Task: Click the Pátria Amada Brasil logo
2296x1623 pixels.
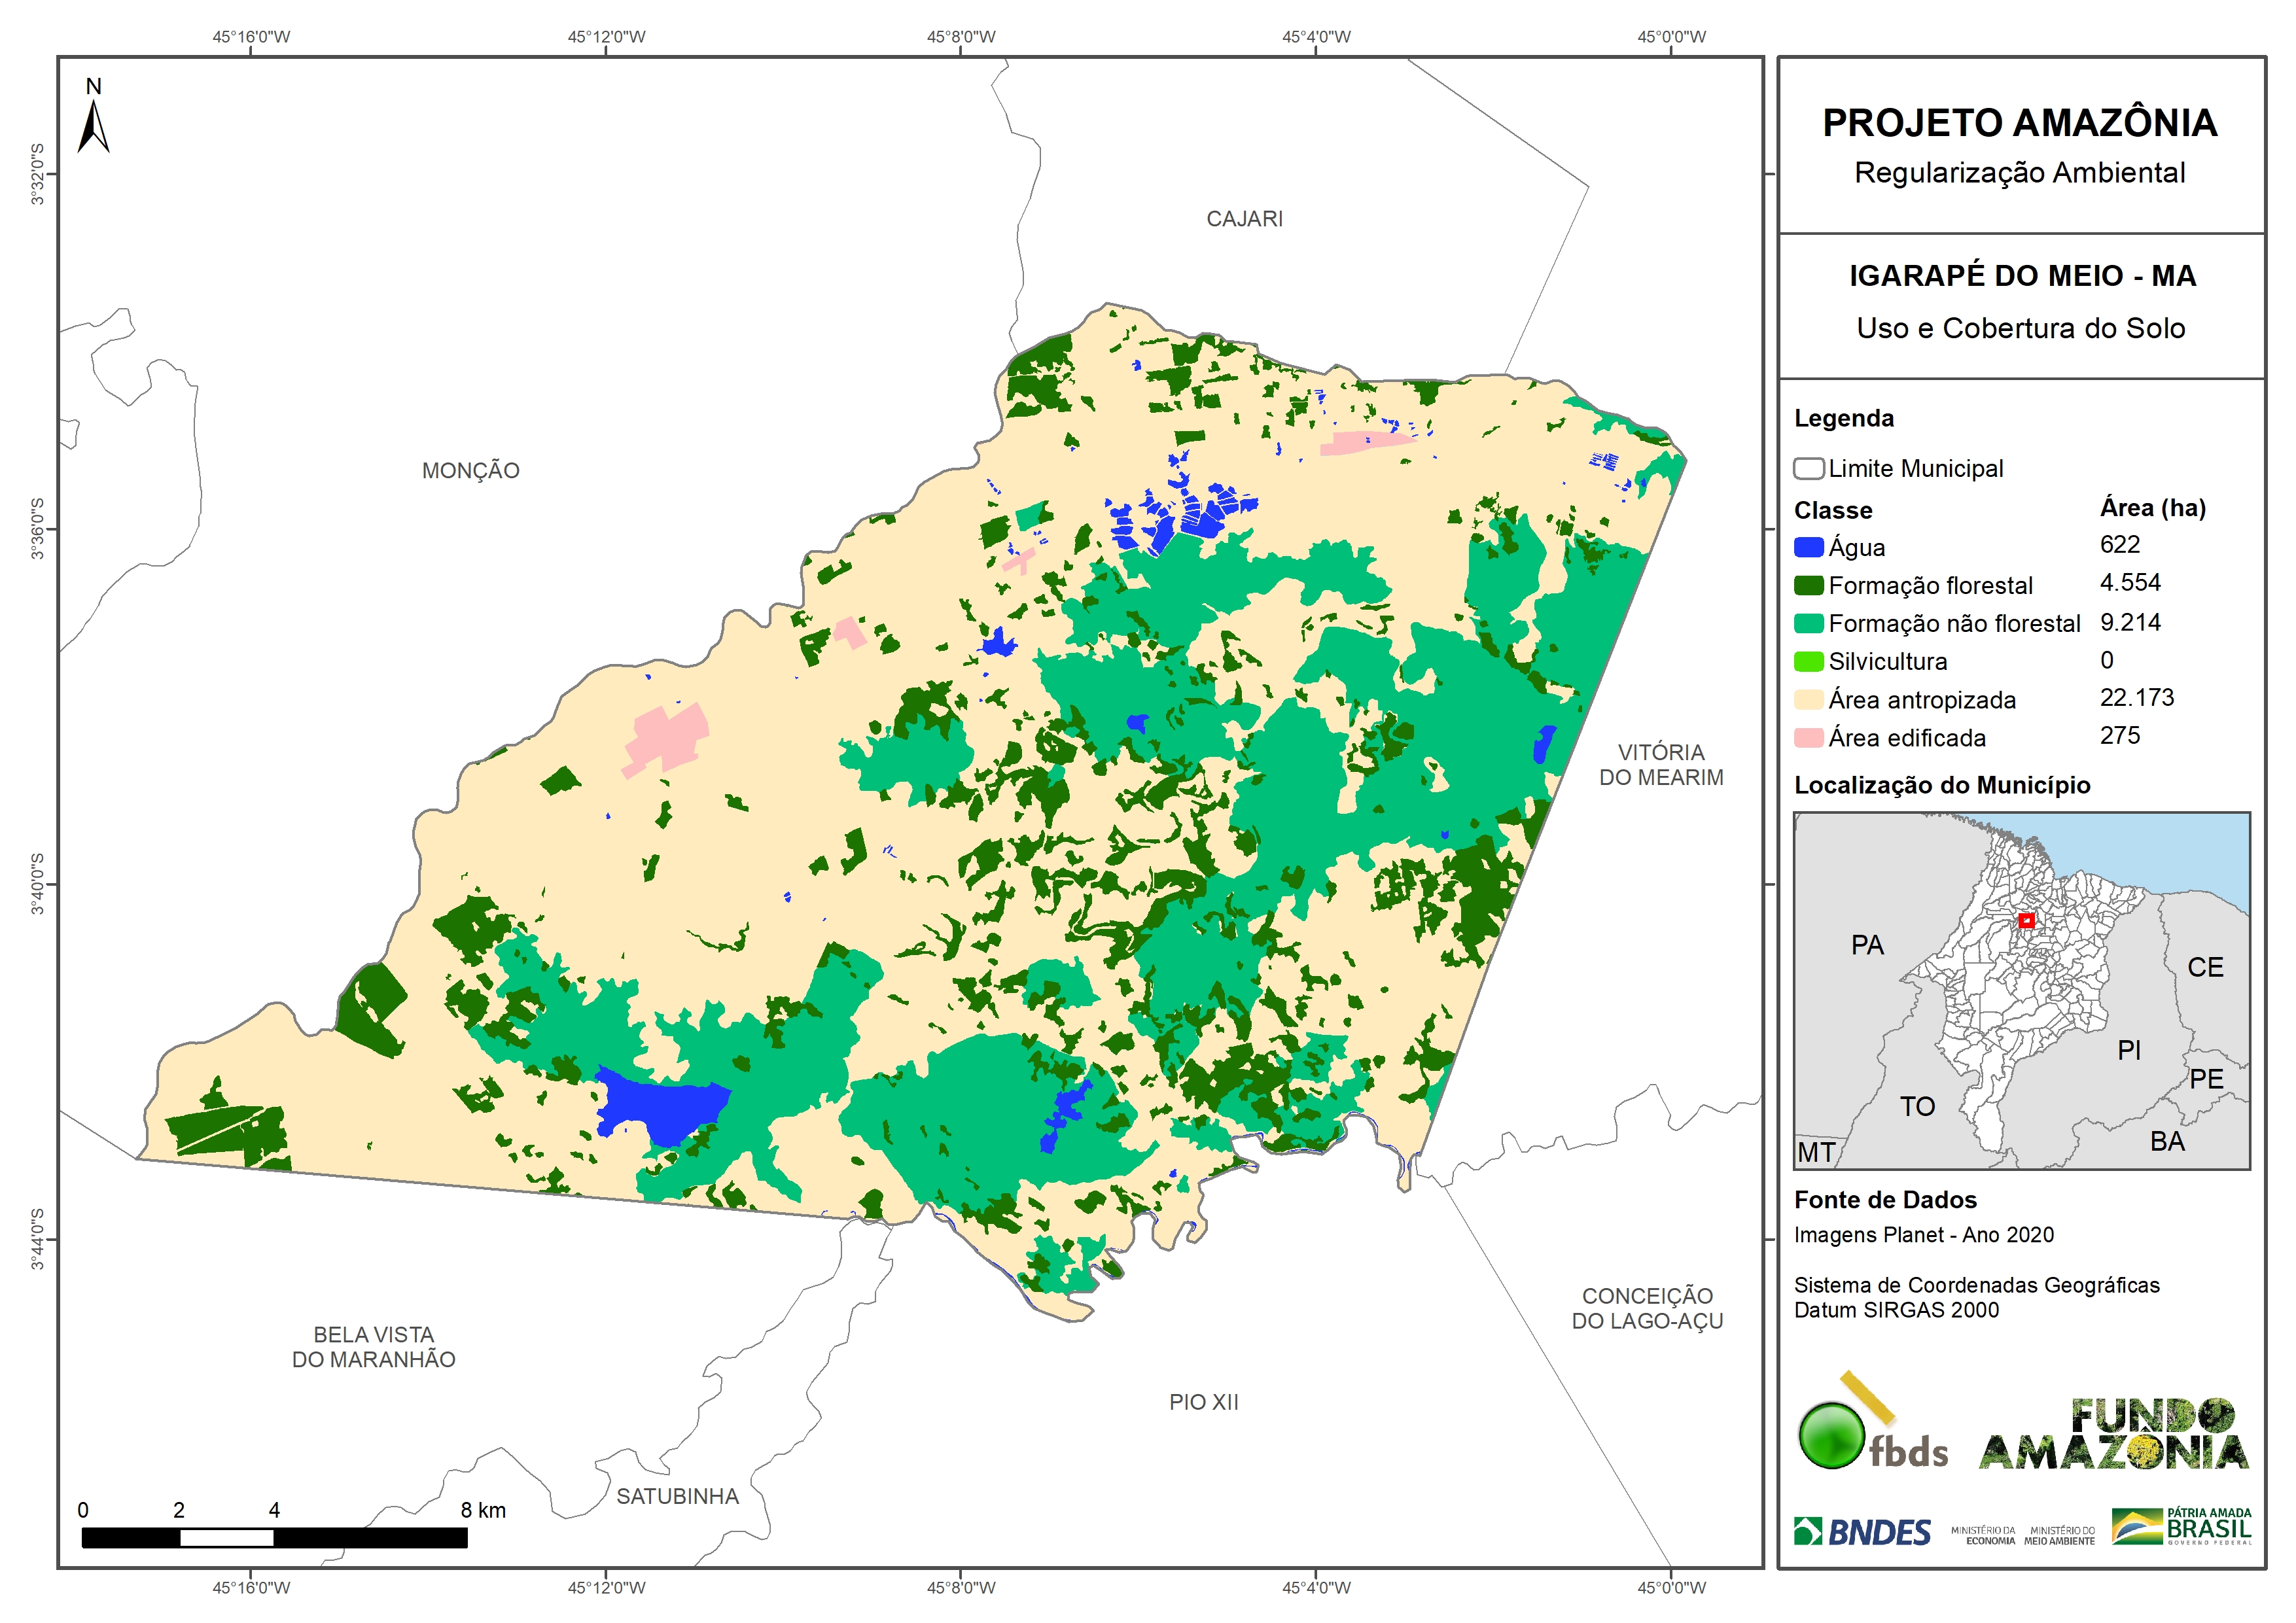Action: click(2182, 1526)
